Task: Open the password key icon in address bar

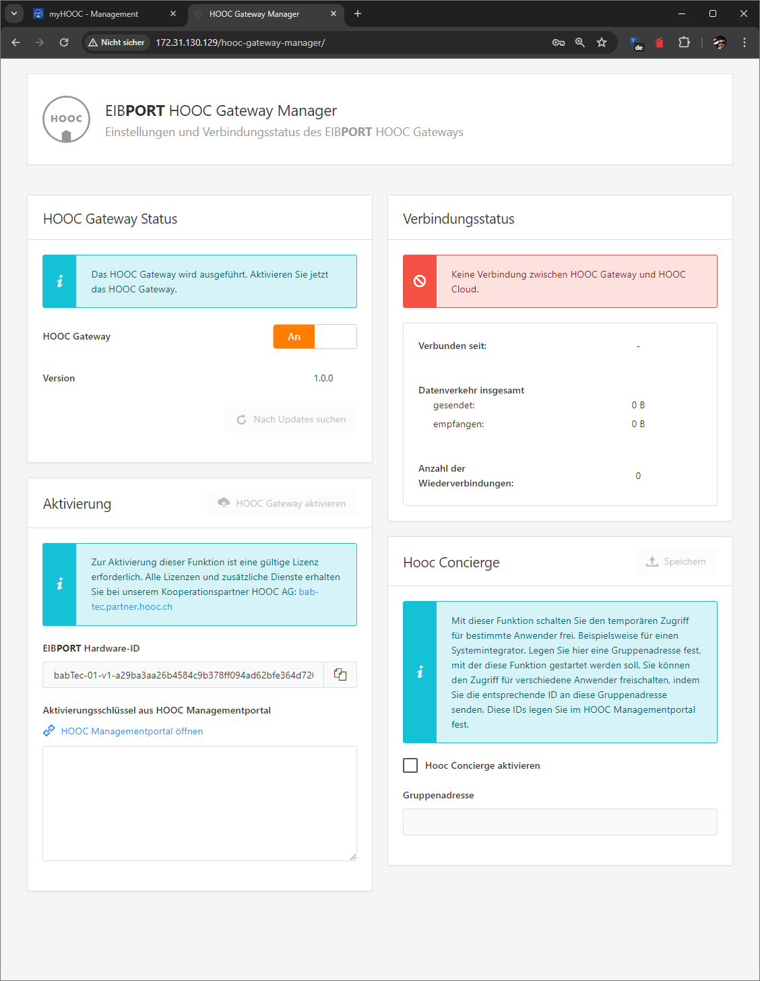Action: (x=559, y=42)
